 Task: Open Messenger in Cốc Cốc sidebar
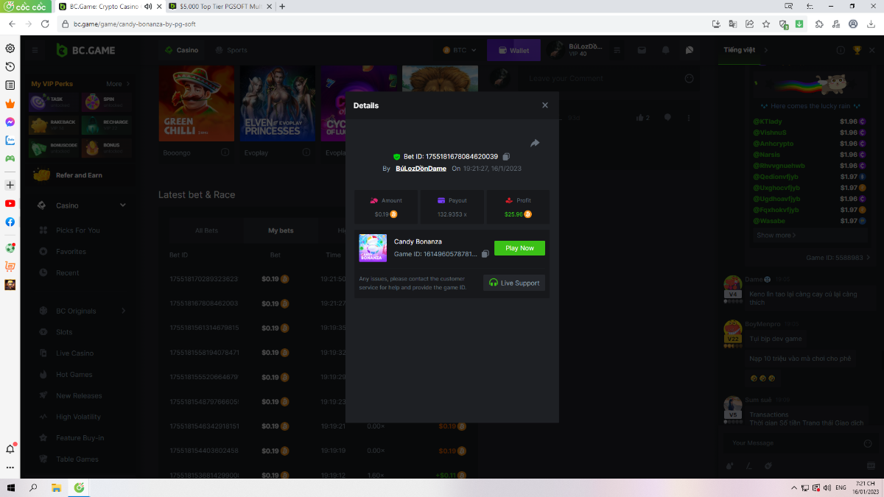coord(10,121)
